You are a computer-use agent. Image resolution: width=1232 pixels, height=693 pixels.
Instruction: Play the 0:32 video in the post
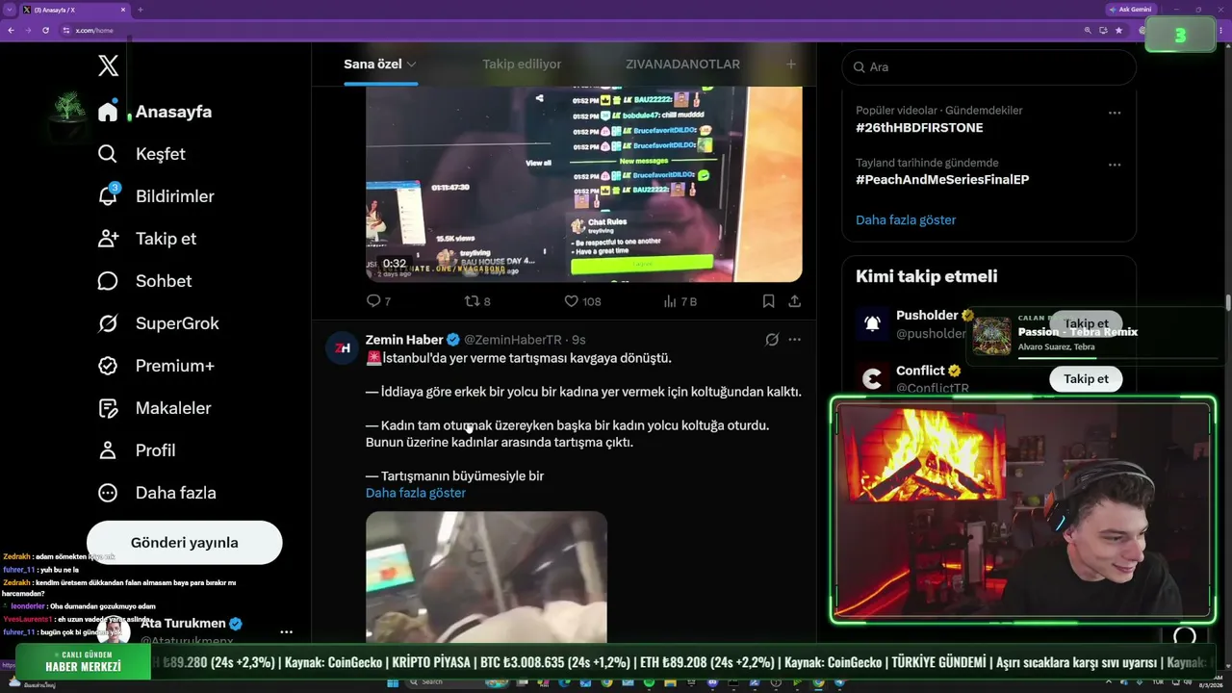coord(583,185)
